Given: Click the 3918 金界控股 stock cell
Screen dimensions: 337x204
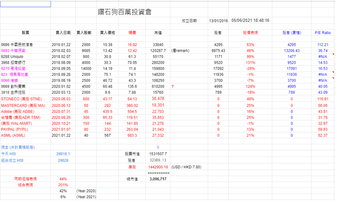Looking at the screenshot, I should [13, 92].
